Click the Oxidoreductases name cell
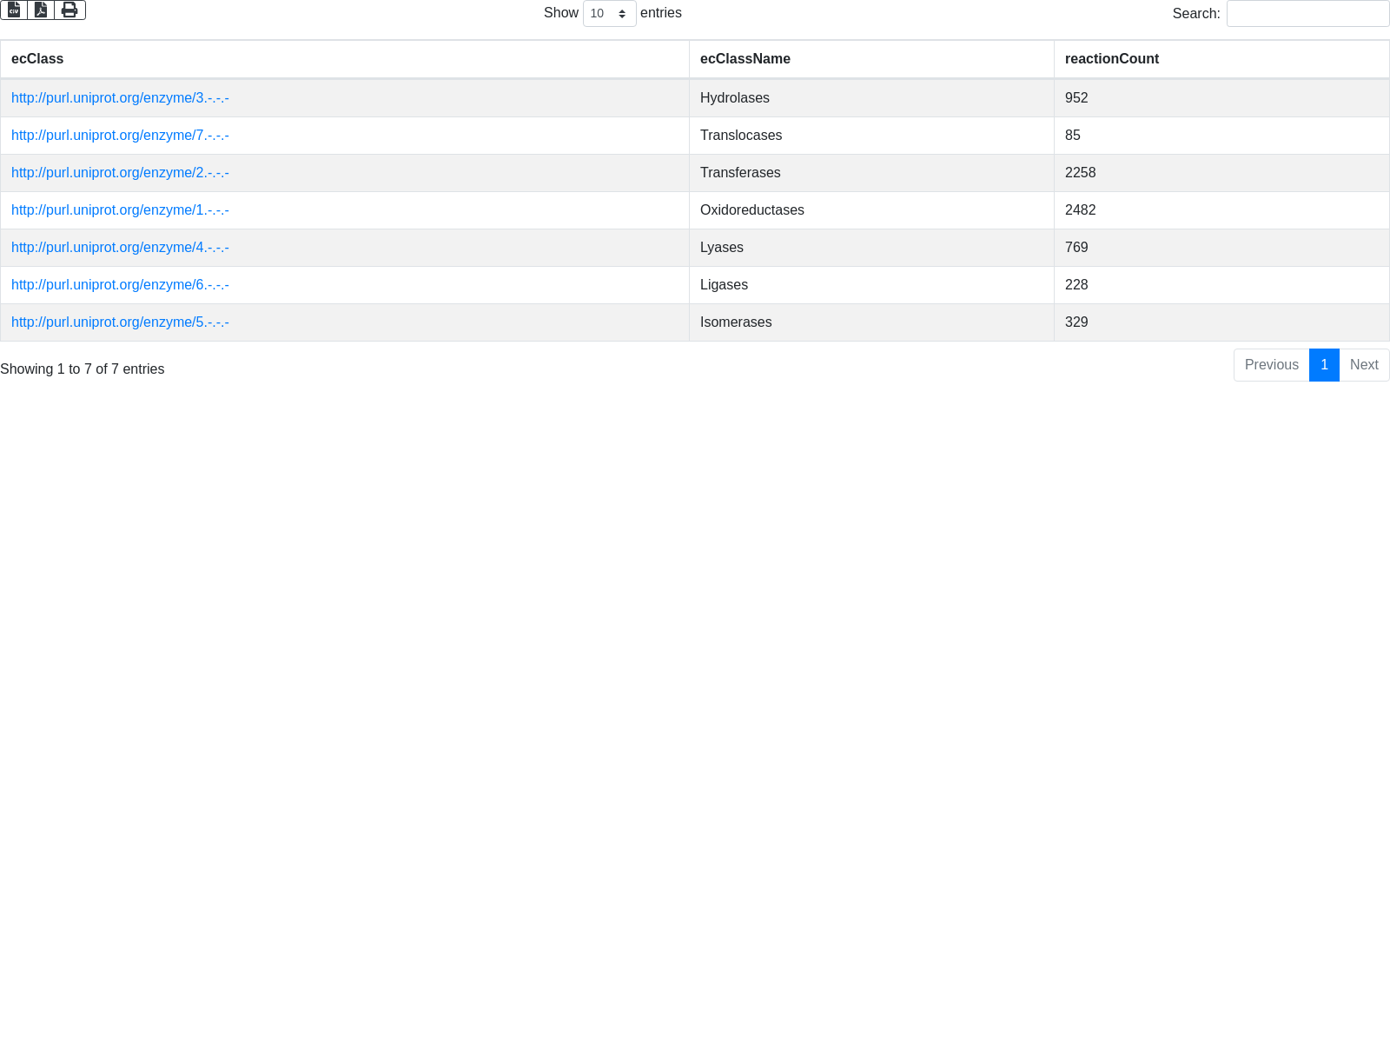This screenshot has width=1390, height=1043. click(x=752, y=210)
